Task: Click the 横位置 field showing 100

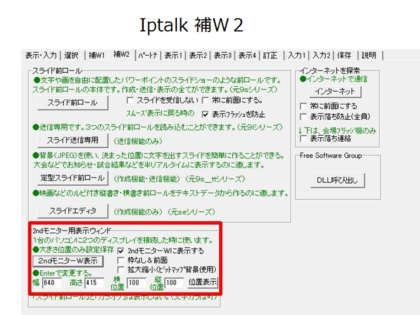Action: [x=137, y=283]
